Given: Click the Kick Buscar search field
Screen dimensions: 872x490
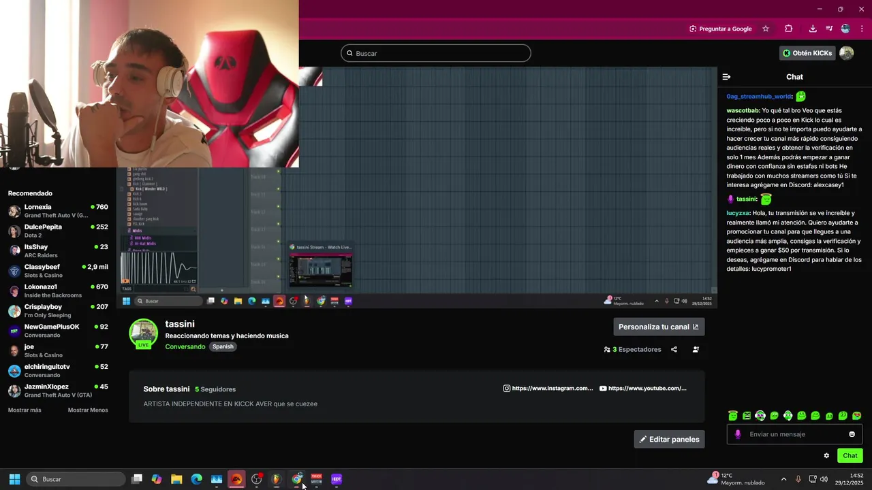Looking at the screenshot, I should (436, 53).
